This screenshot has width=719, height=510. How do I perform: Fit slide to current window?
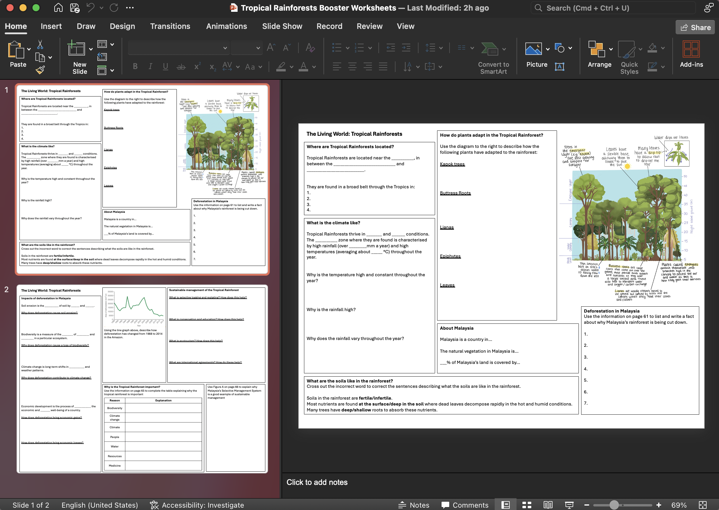(x=703, y=505)
